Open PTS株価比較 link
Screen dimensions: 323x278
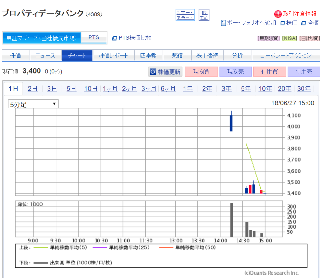pyautogui.click(x=135, y=38)
